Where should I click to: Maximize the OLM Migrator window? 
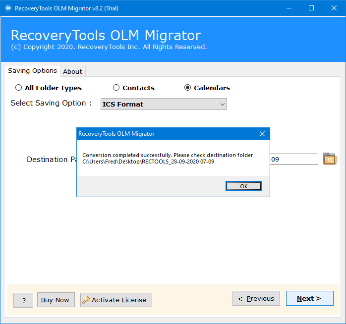[311, 8]
